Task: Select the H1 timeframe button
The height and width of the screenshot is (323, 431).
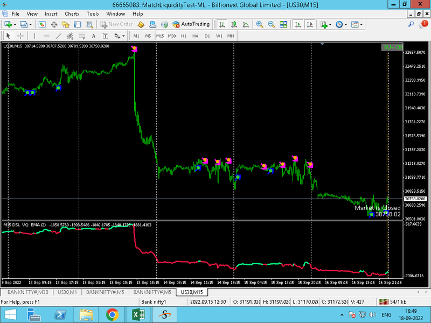Action: coord(184,36)
